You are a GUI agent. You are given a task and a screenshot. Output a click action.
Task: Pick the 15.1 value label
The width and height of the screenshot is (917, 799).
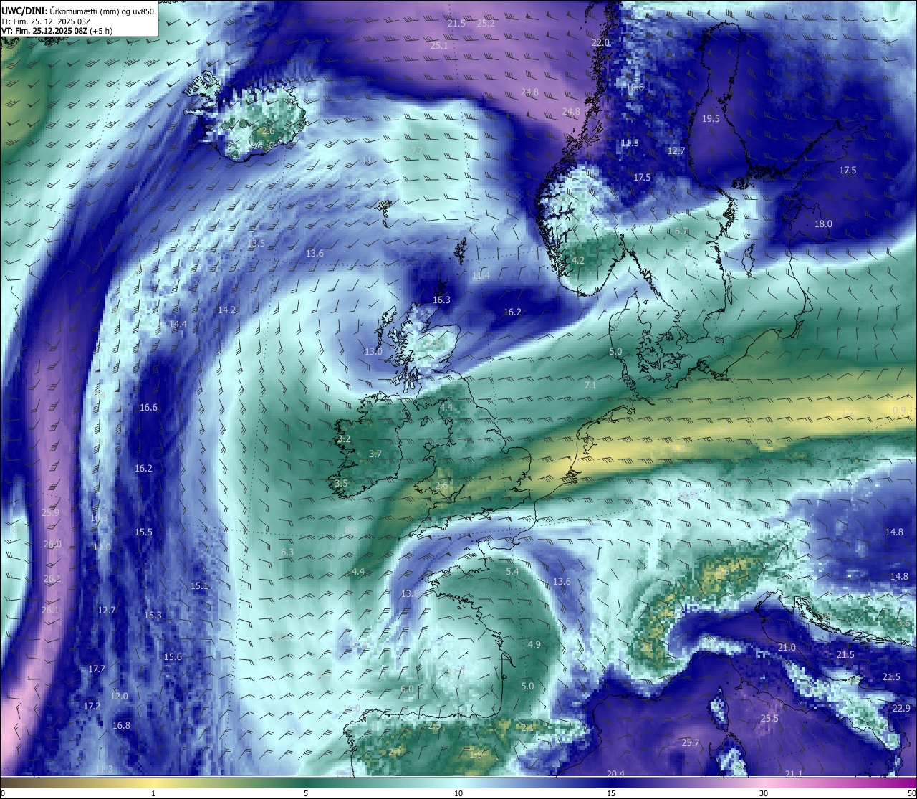click(199, 586)
